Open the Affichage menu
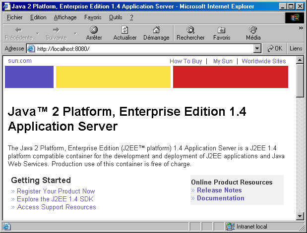Viewport: 307px width, 233px height. pyautogui.click(x=65, y=17)
